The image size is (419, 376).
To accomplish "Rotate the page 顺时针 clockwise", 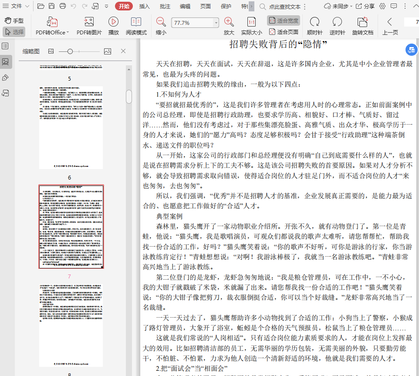I will click(x=314, y=26).
